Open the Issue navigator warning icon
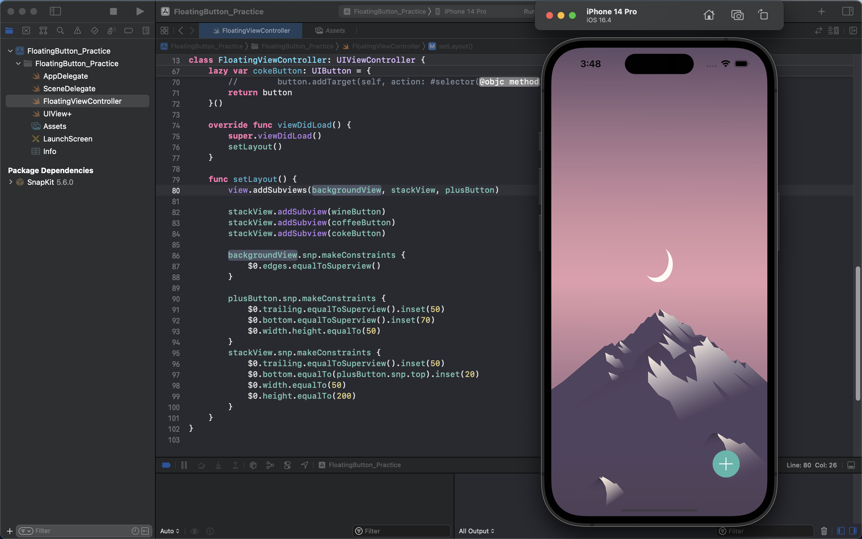The image size is (862, 539). (x=77, y=31)
